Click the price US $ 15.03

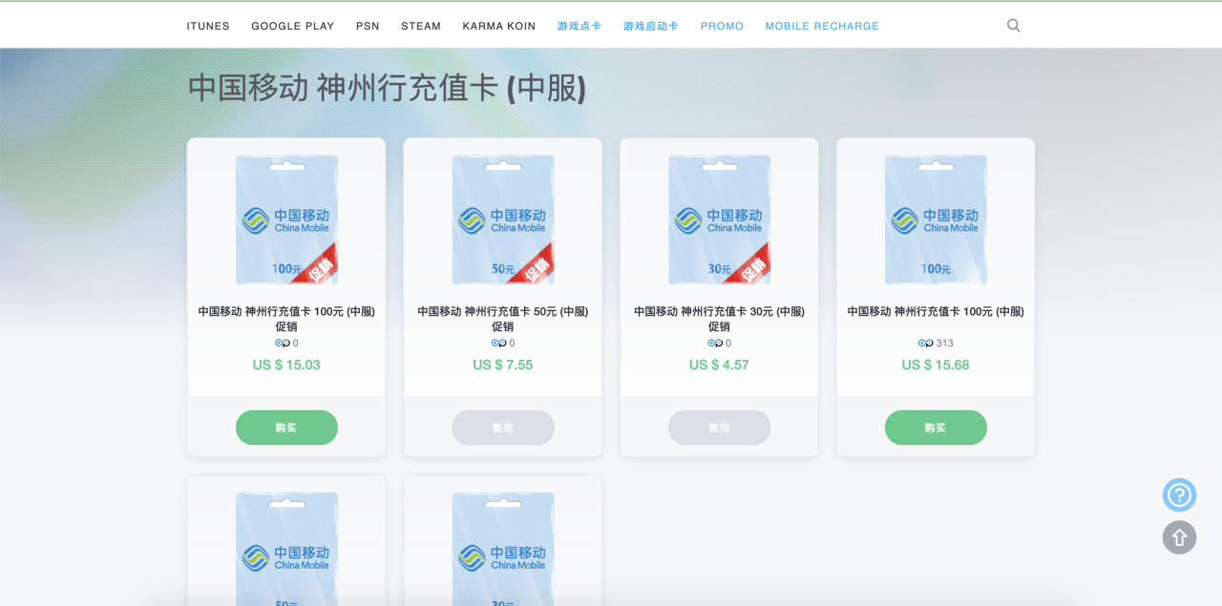(x=286, y=365)
